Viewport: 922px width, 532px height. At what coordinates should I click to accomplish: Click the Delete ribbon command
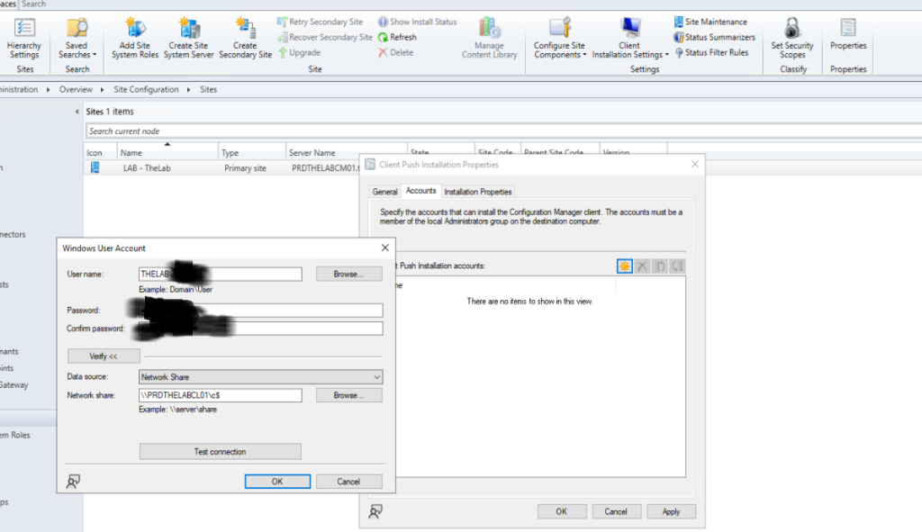click(x=396, y=52)
